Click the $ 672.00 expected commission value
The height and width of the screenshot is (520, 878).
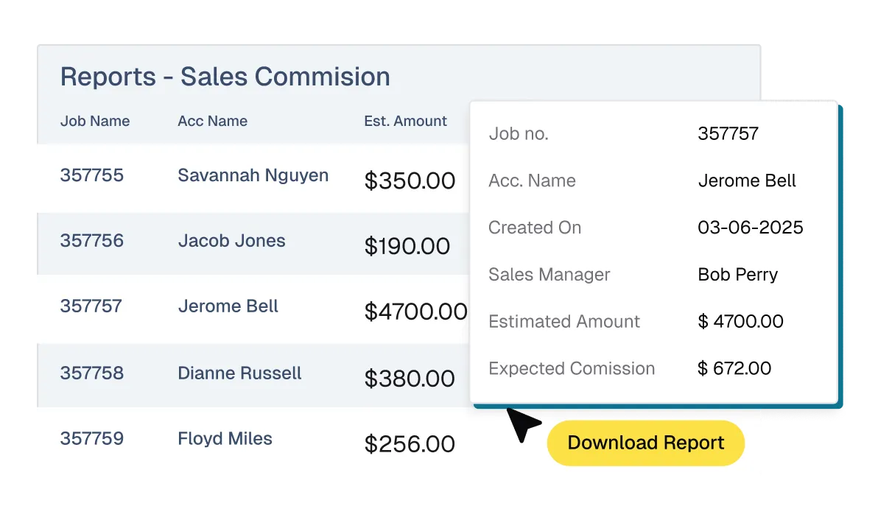(x=734, y=368)
